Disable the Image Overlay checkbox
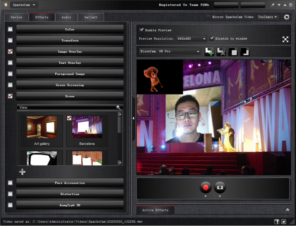Screen dimensions: 296x226 [x=10, y=52]
